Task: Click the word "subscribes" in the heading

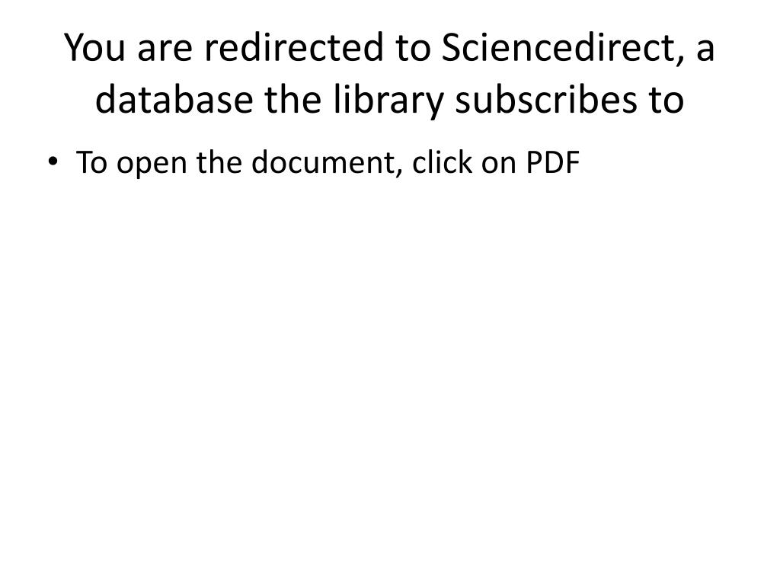Action: tap(545, 100)
